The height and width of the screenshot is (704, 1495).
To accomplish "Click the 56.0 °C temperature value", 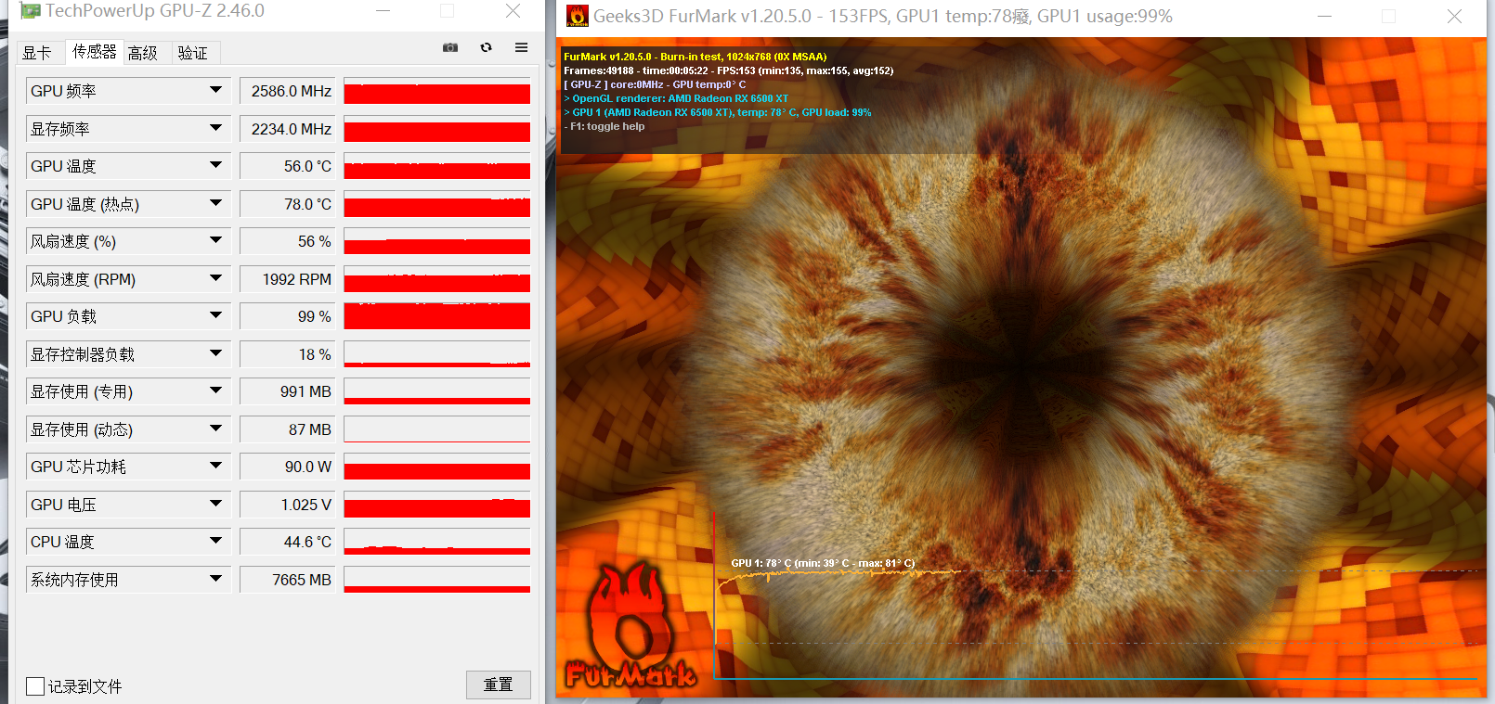I will point(288,166).
